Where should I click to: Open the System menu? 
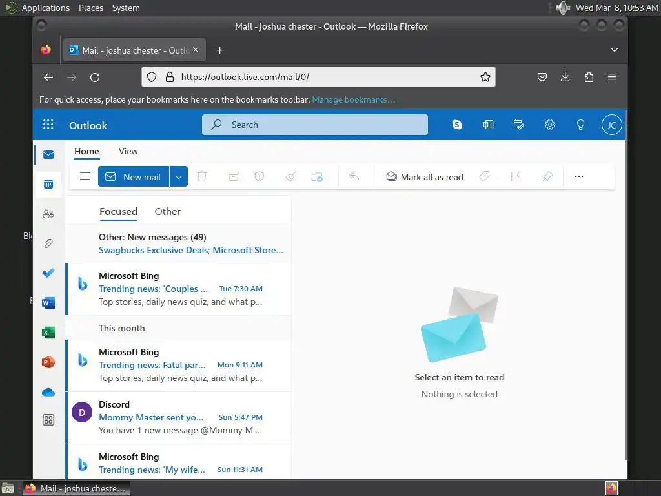click(126, 8)
